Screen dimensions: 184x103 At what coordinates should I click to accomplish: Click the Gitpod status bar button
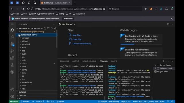(14, 102)
